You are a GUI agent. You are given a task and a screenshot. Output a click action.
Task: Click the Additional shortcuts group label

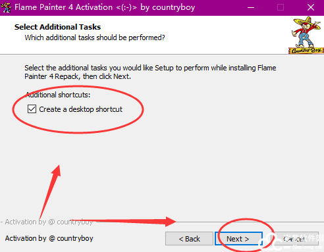tap(58, 95)
